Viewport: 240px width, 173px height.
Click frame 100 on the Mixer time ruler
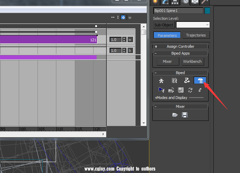(x=23, y=129)
